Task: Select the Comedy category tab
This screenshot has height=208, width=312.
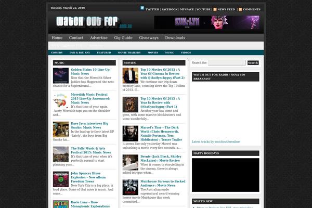Action: pyautogui.click(x=57, y=53)
